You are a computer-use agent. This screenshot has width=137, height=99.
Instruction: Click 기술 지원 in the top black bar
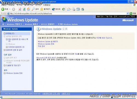pos(109,16)
